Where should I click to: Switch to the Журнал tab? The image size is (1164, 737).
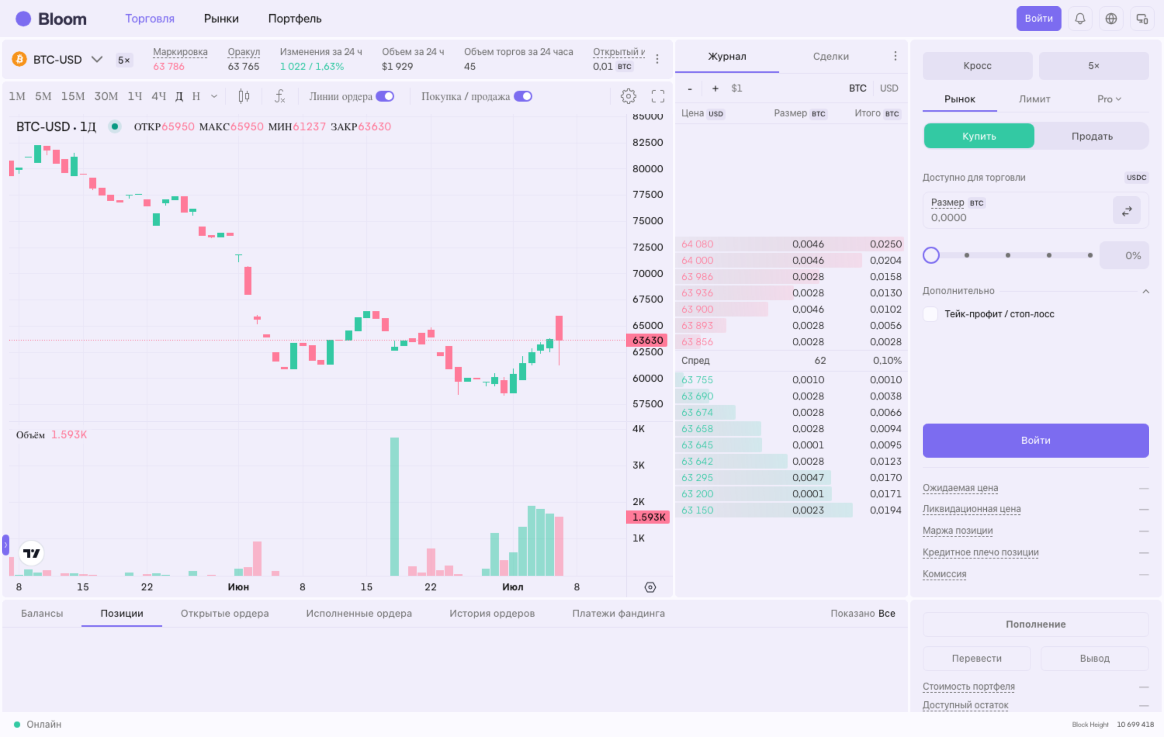(727, 56)
